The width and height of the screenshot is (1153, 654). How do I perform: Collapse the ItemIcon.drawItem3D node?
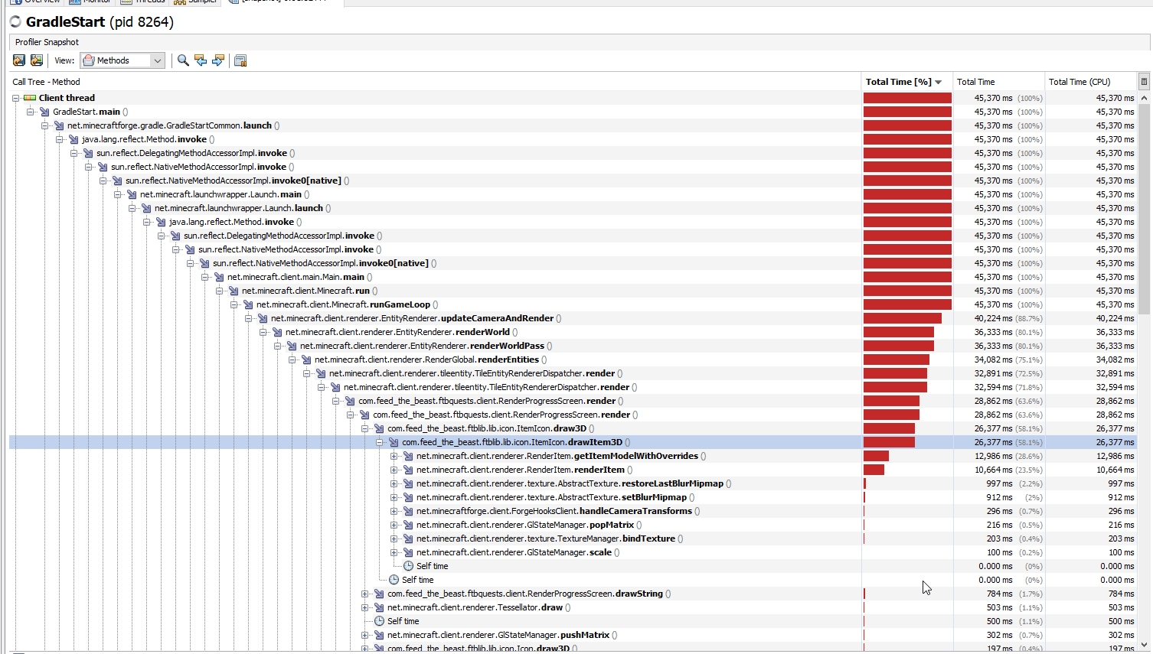coord(379,442)
